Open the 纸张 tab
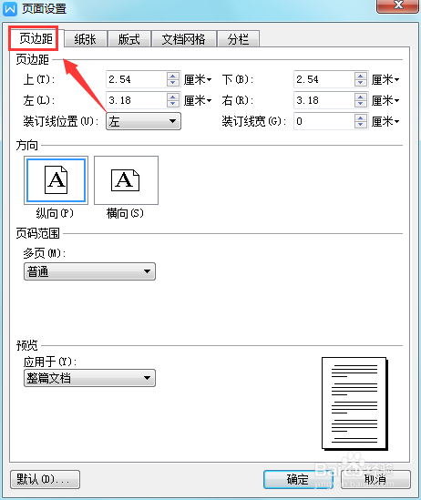This screenshot has height=500, width=421. point(85,39)
